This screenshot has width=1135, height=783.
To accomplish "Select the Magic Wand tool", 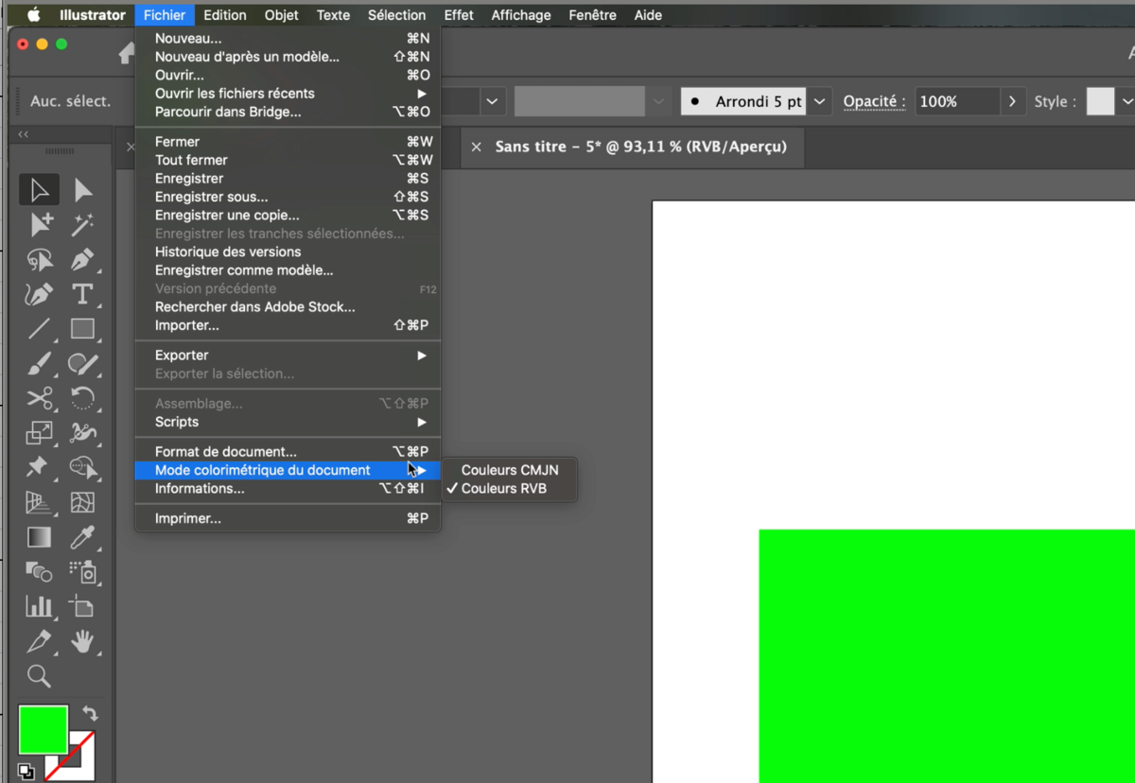I will 83,224.
